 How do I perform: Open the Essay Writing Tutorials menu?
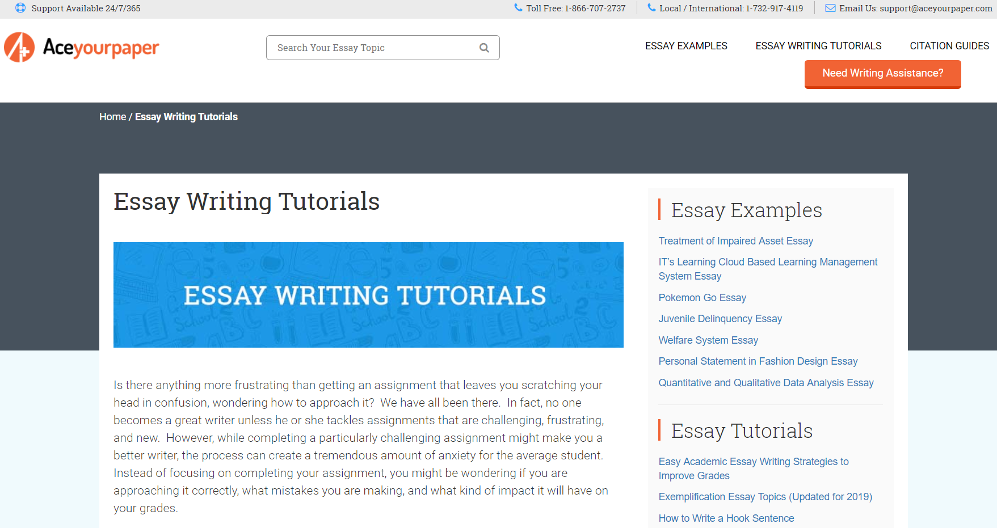pos(818,46)
